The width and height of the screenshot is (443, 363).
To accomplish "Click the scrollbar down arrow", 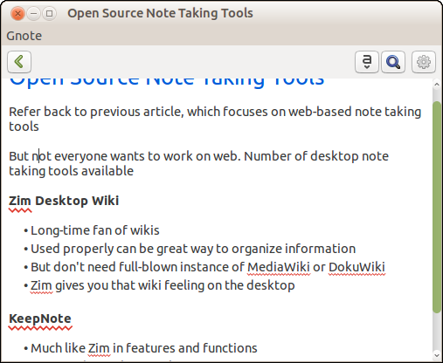I will click(x=436, y=355).
